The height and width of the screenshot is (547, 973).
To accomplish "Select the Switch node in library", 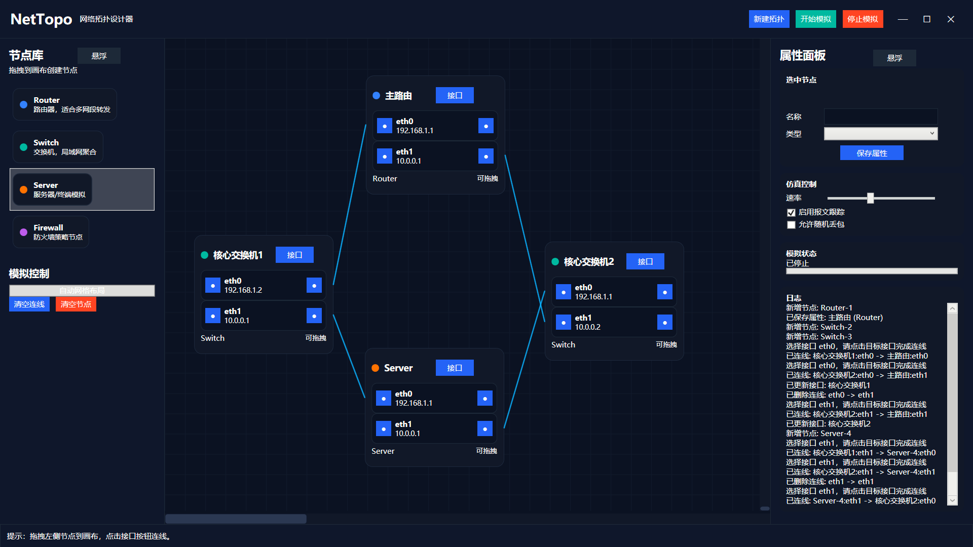I will tap(58, 147).
